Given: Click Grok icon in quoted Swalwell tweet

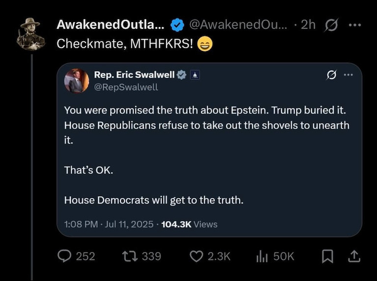Looking at the screenshot, I should click(331, 75).
